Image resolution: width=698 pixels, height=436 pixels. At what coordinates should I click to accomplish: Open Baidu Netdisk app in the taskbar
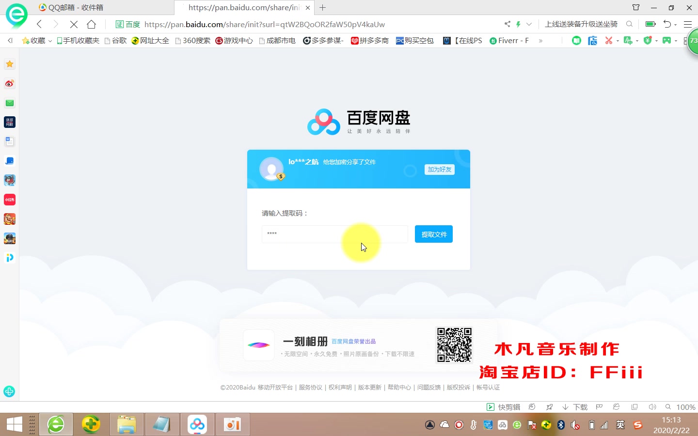(x=197, y=425)
